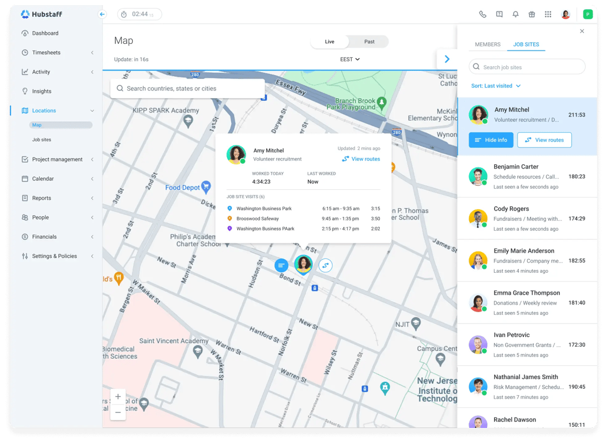
Task: Open the apps grid menu
Action: 548,14
